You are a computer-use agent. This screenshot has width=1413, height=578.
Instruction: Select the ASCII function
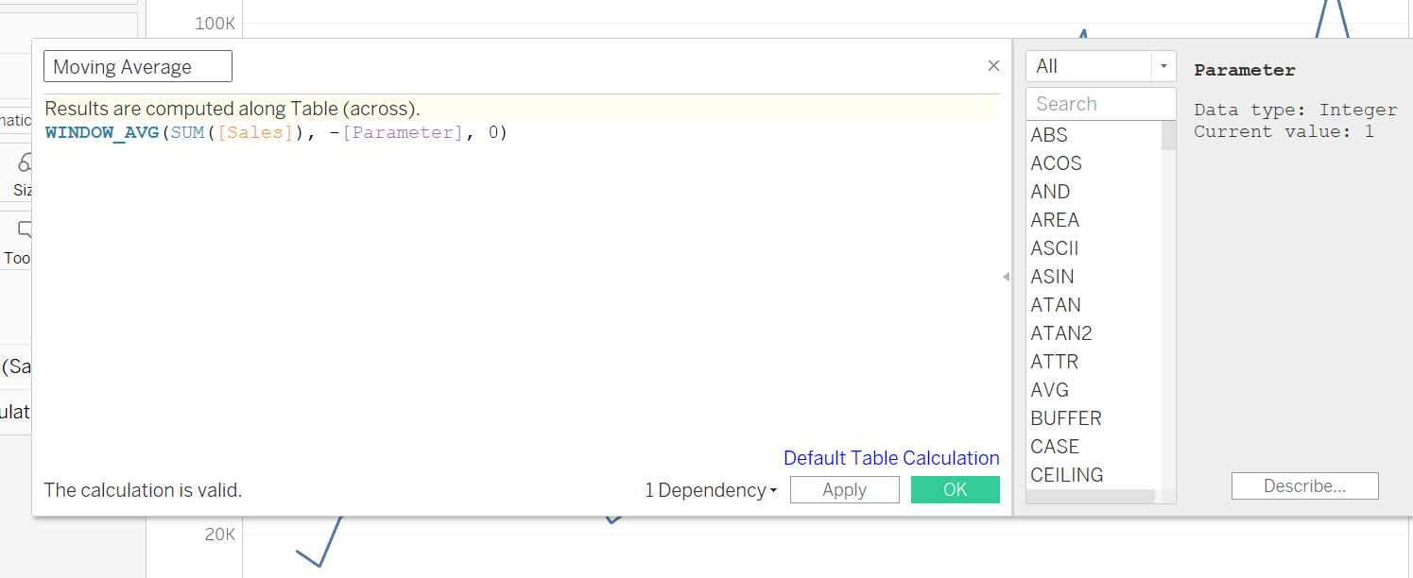(1055, 248)
